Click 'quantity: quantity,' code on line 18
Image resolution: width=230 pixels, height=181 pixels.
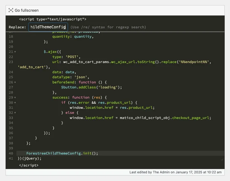73,37
